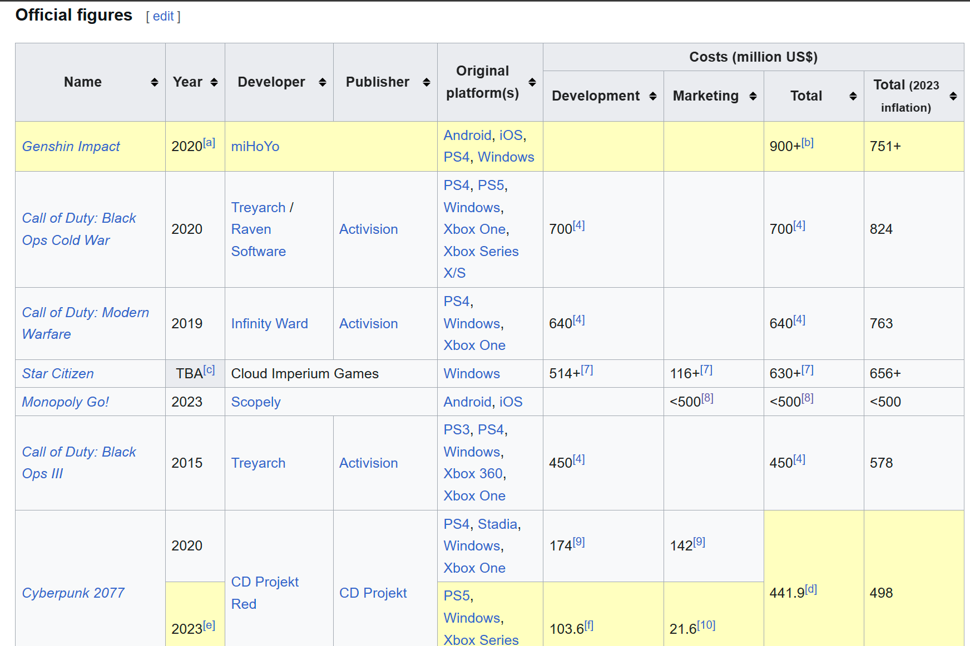Sort by Total 2023 inflation arrows

pos(953,96)
